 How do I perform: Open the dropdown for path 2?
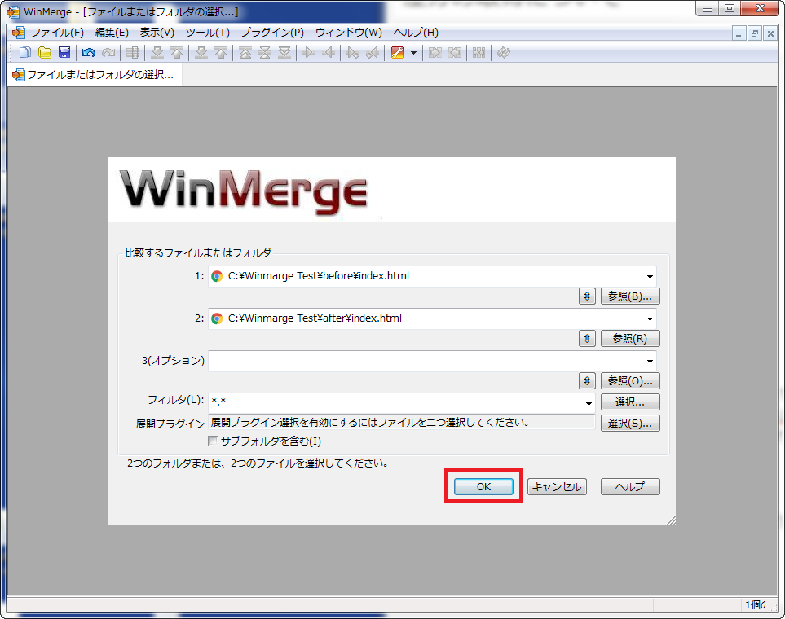point(650,318)
